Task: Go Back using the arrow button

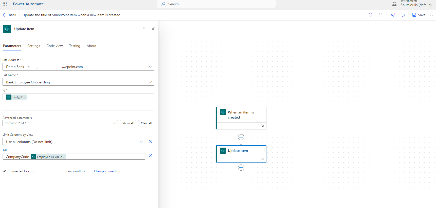Action: (x=9, y=15)
